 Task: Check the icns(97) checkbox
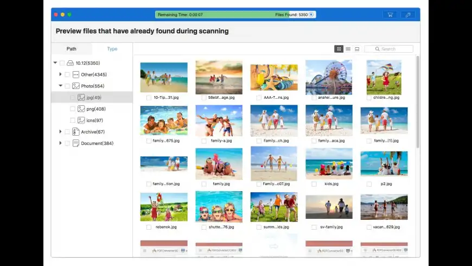coord(73,120)
